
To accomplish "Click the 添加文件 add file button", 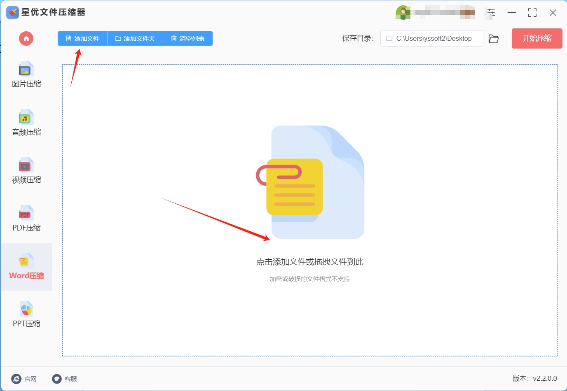I will (x=82, y=39).
